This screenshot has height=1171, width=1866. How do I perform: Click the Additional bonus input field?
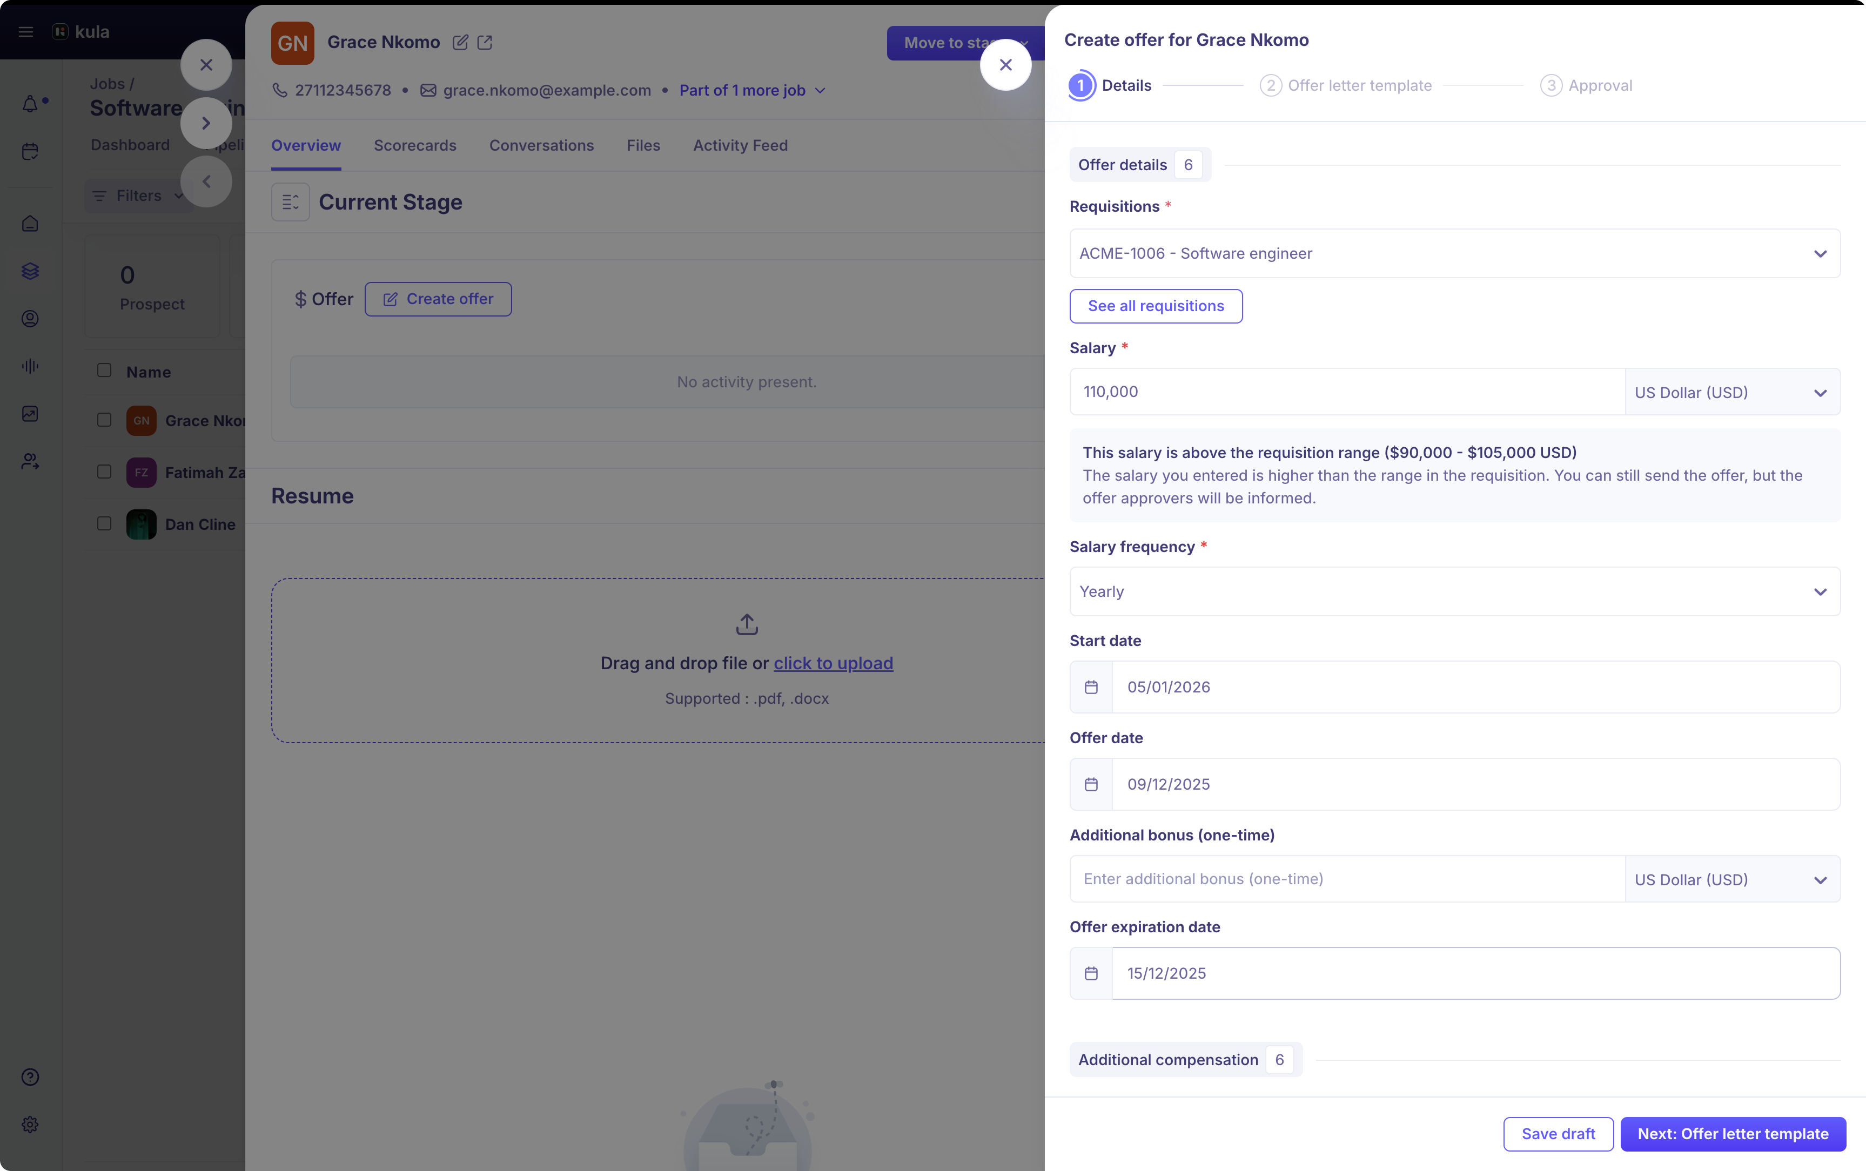[1346, 879]
